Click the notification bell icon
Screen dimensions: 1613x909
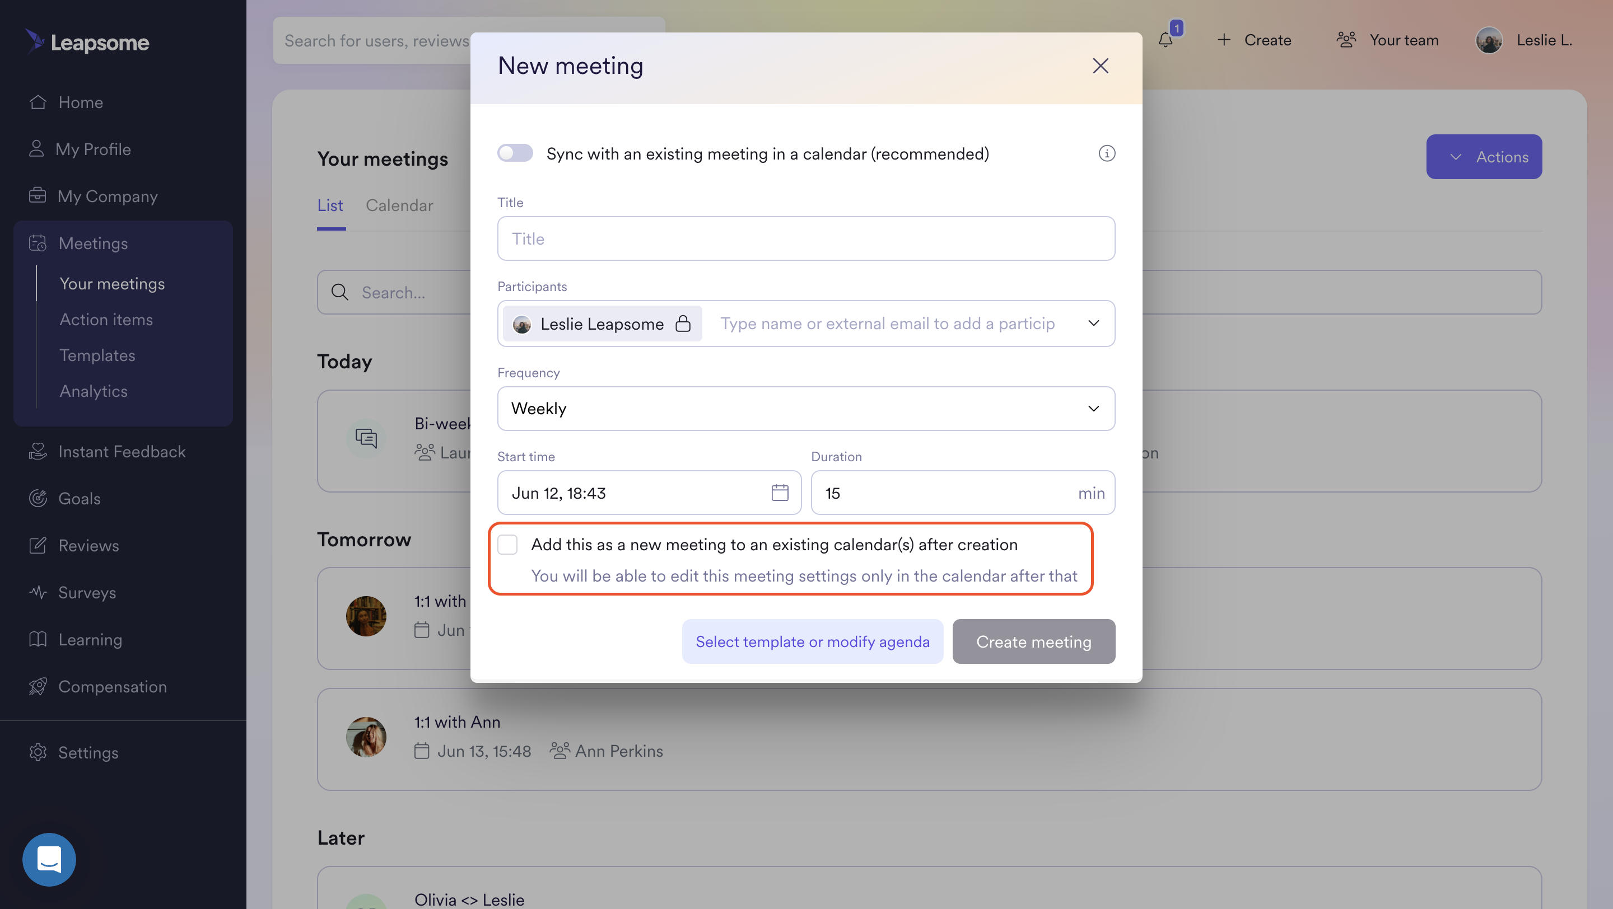[1166, 40]
